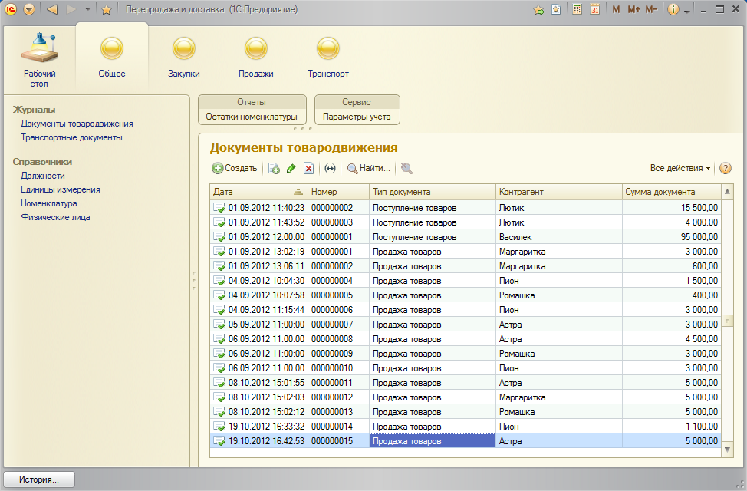This screenshot has height=491, width=747.
Task: Sort by the Дата column header
Action: (x=258, y=192)
